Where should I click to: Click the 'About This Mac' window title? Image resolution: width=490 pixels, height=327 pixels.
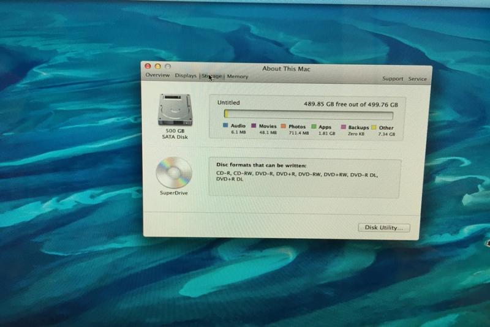click(286, 69)
